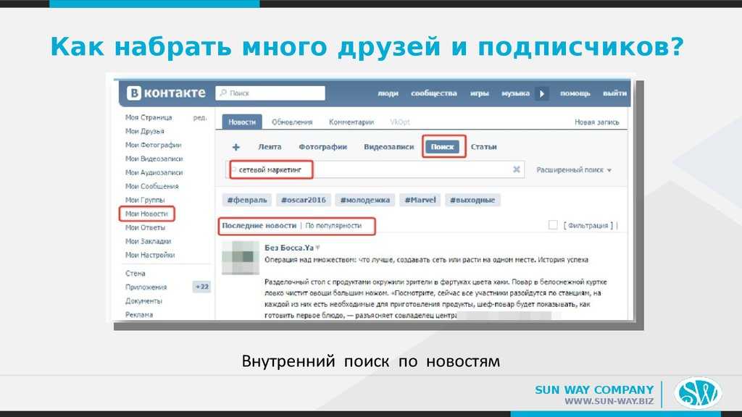Open Мои Новости in left sidebar
The height and width of the screenshot is (417, 742).
146,214
